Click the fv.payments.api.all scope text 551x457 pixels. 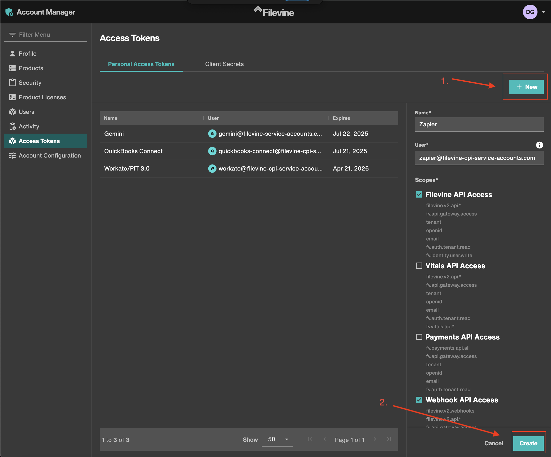pos(448,348)
